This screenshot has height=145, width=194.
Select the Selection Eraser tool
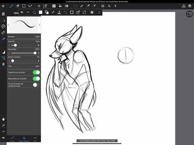tap(95, 6)
